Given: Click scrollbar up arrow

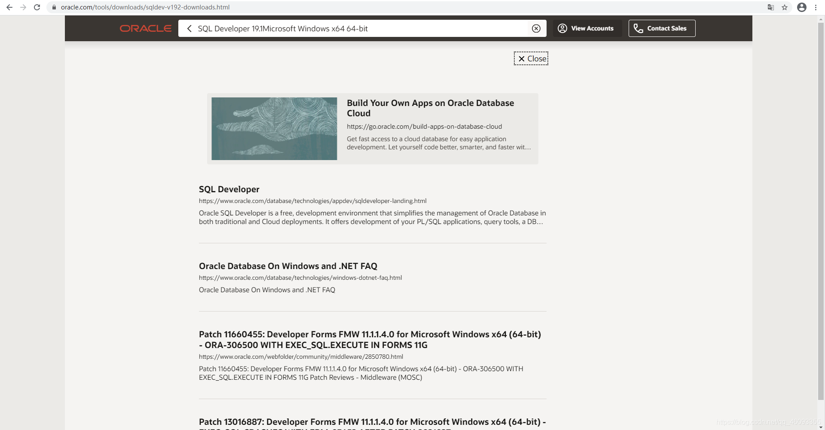Looking at the screenshot, I should 821,19.
